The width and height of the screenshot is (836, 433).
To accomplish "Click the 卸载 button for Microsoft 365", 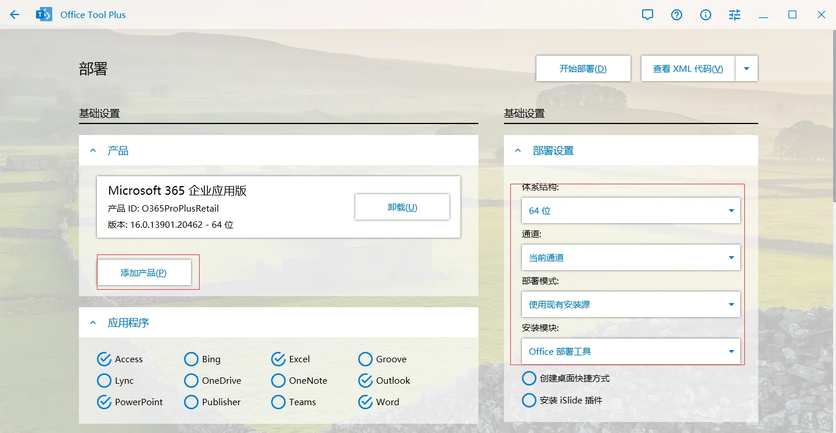I will [x=402, y=207].
